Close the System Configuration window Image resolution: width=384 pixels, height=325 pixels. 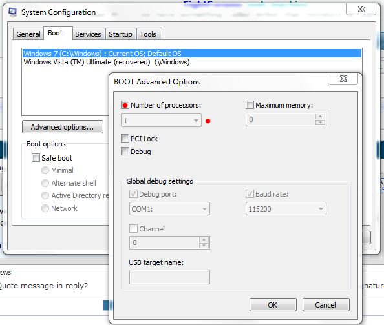click(x=361, y=9)
